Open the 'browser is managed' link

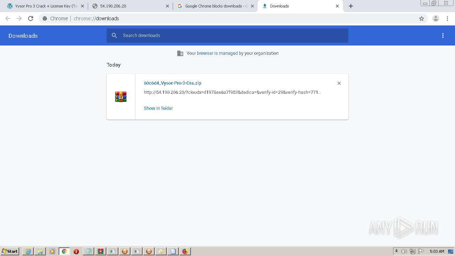point(217,53)
